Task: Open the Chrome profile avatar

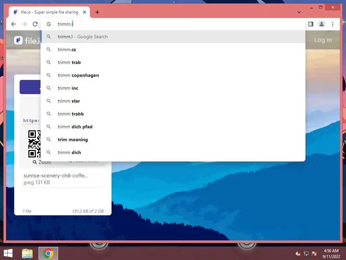Action: [322, 24]
